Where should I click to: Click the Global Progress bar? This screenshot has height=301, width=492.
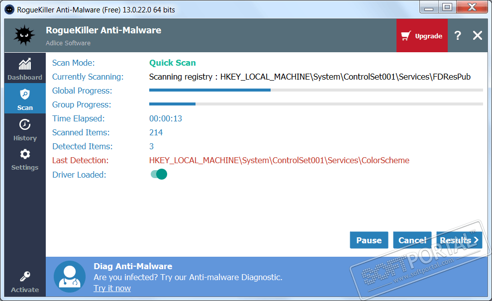point(316,90)
